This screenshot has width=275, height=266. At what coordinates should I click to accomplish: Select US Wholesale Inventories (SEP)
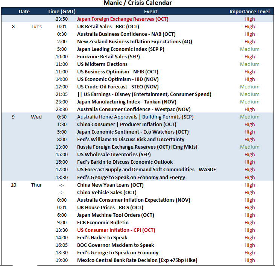114,155
